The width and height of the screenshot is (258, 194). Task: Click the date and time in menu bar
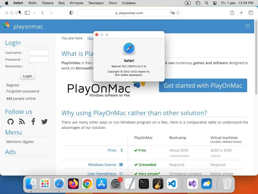point(237,3)
